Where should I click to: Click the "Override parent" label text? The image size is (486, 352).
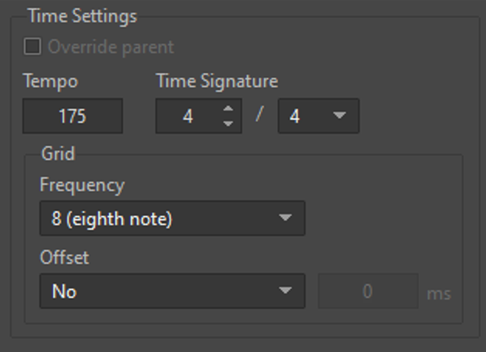(111, 47)
